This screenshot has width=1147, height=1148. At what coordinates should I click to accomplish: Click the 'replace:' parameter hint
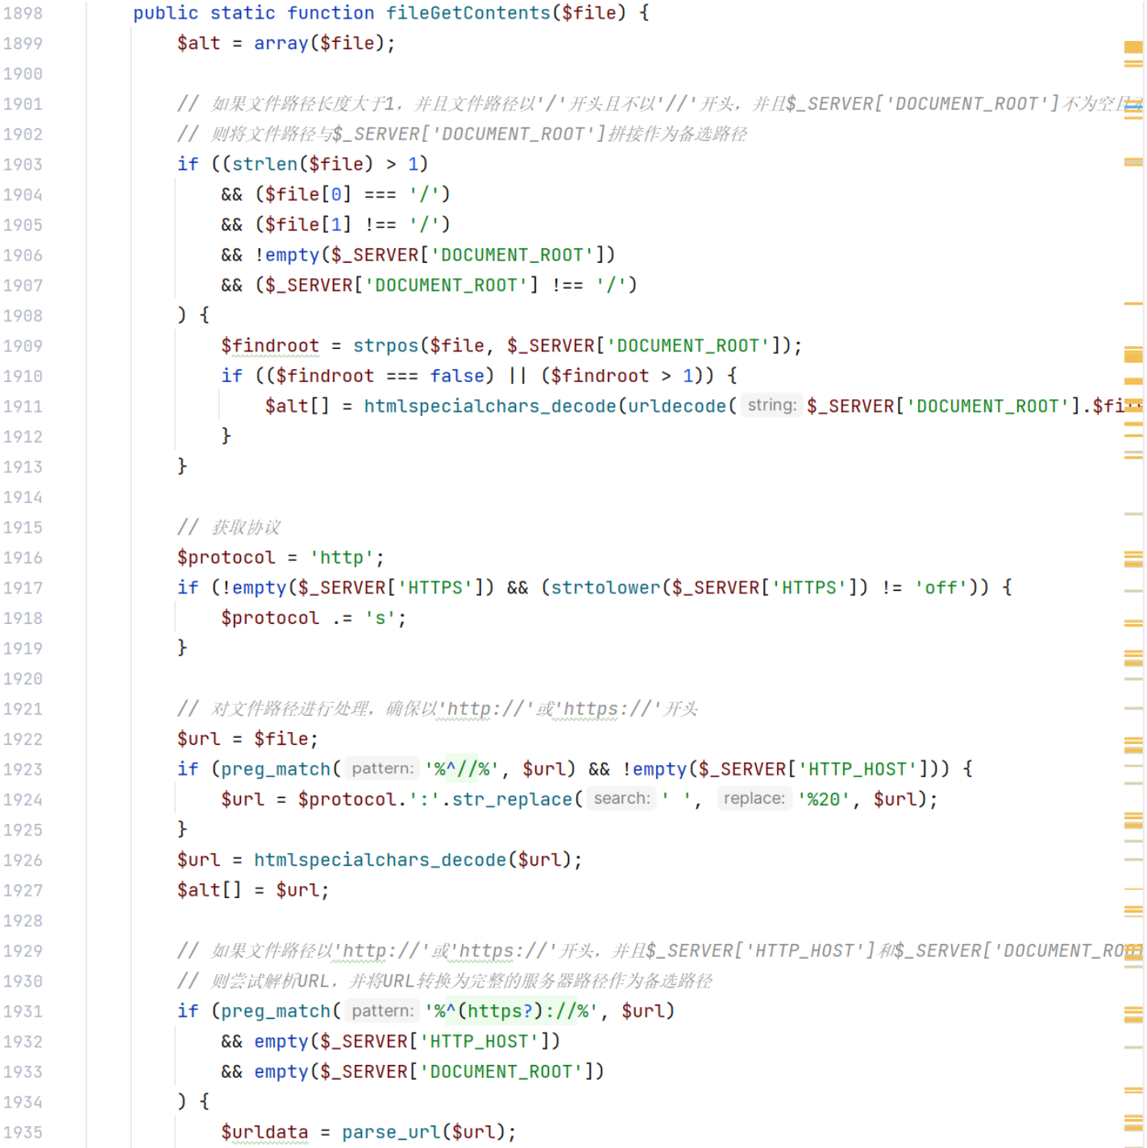point(754,798)
